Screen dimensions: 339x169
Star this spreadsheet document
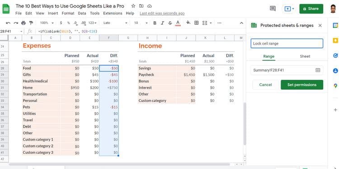pos(133,6)
